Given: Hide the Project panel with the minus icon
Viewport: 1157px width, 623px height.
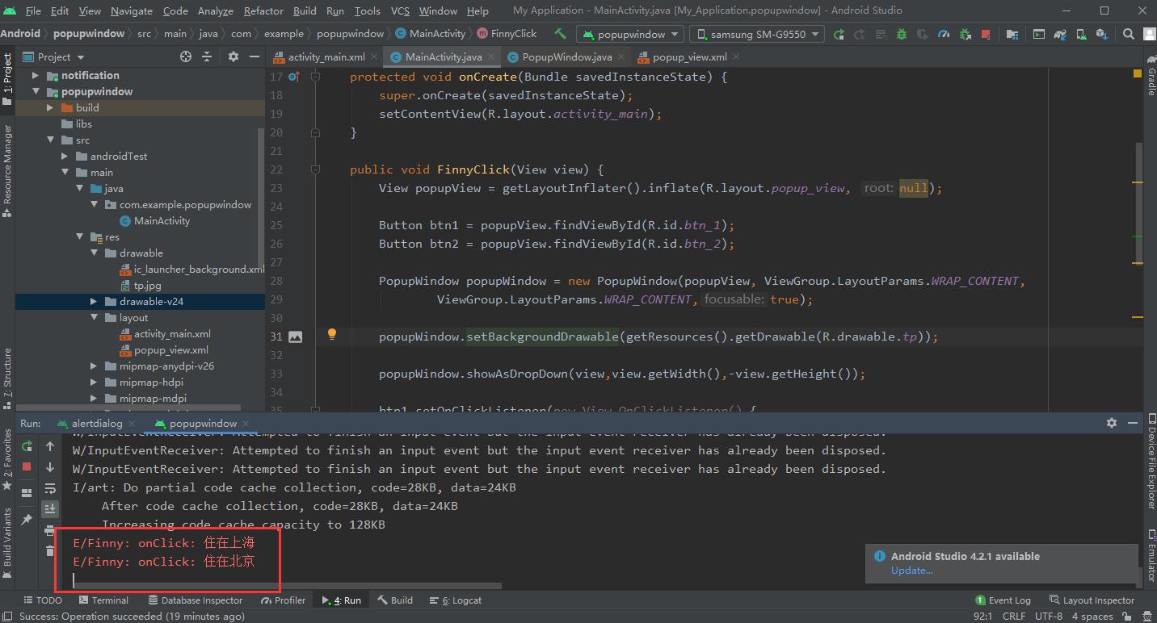Looking at the screenshot, I should coord(254,56).
